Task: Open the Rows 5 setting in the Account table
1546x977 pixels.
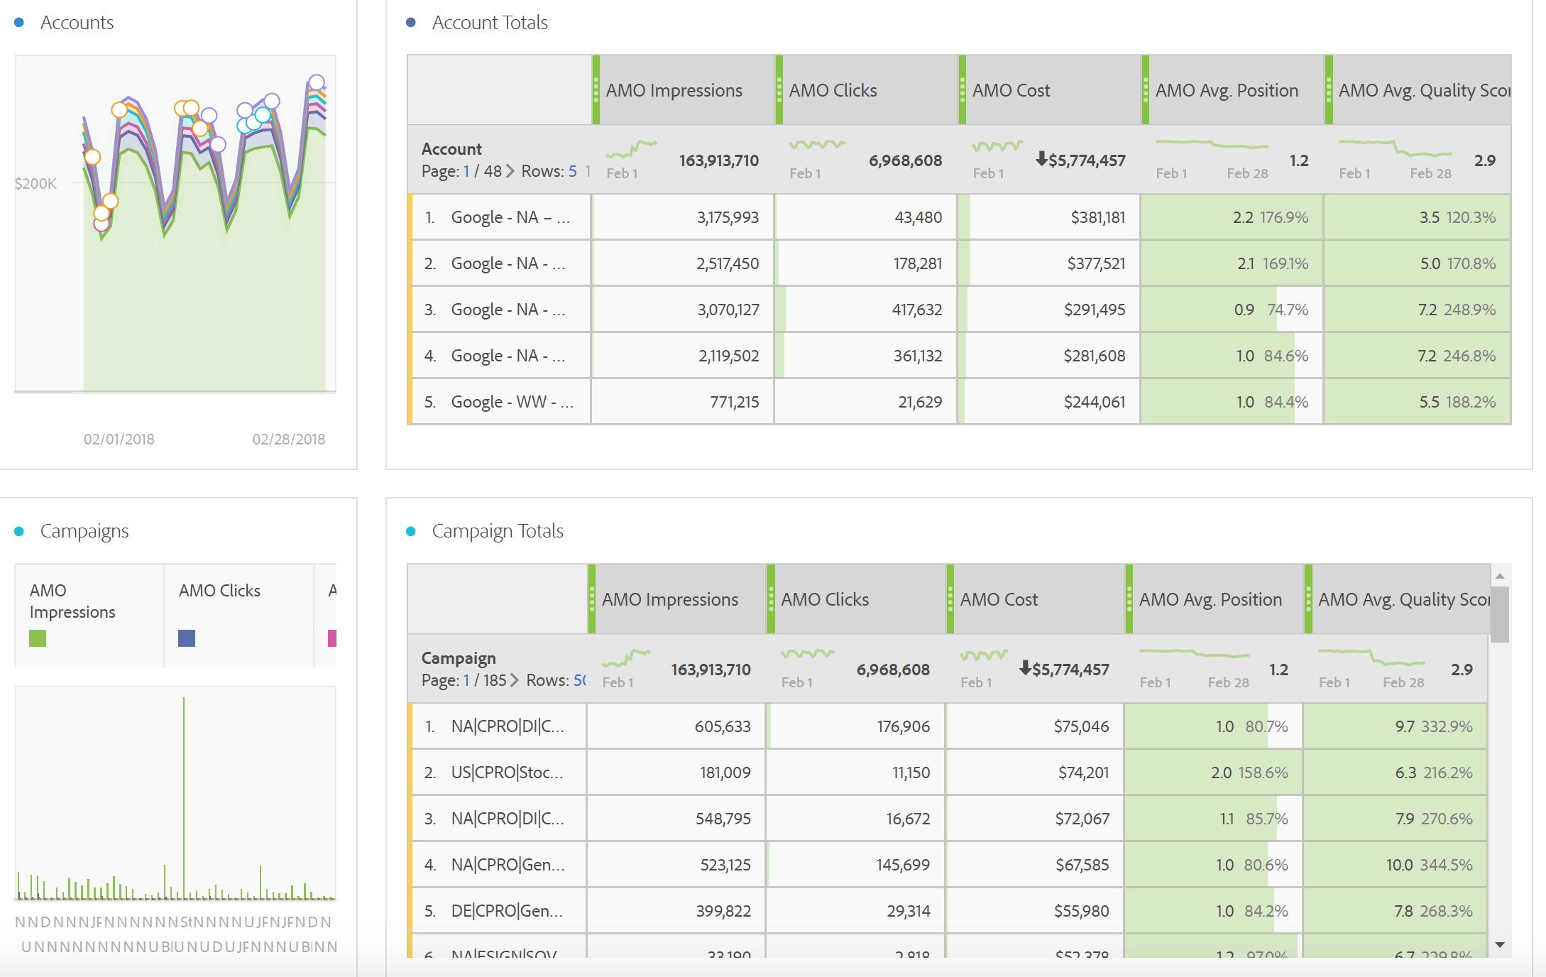Action: [x=572, y=171]
